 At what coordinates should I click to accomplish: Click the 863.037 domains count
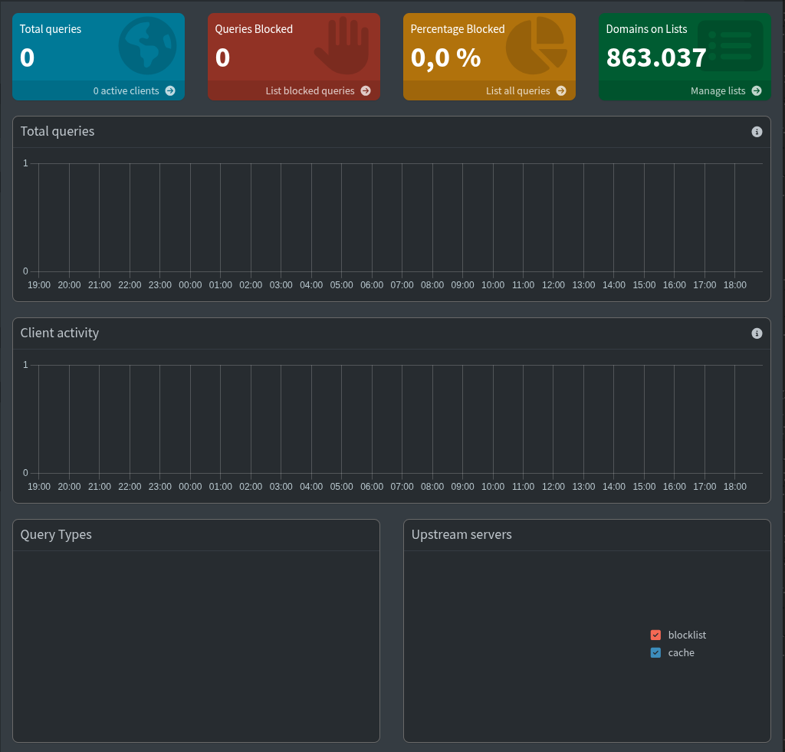[656, 57]
